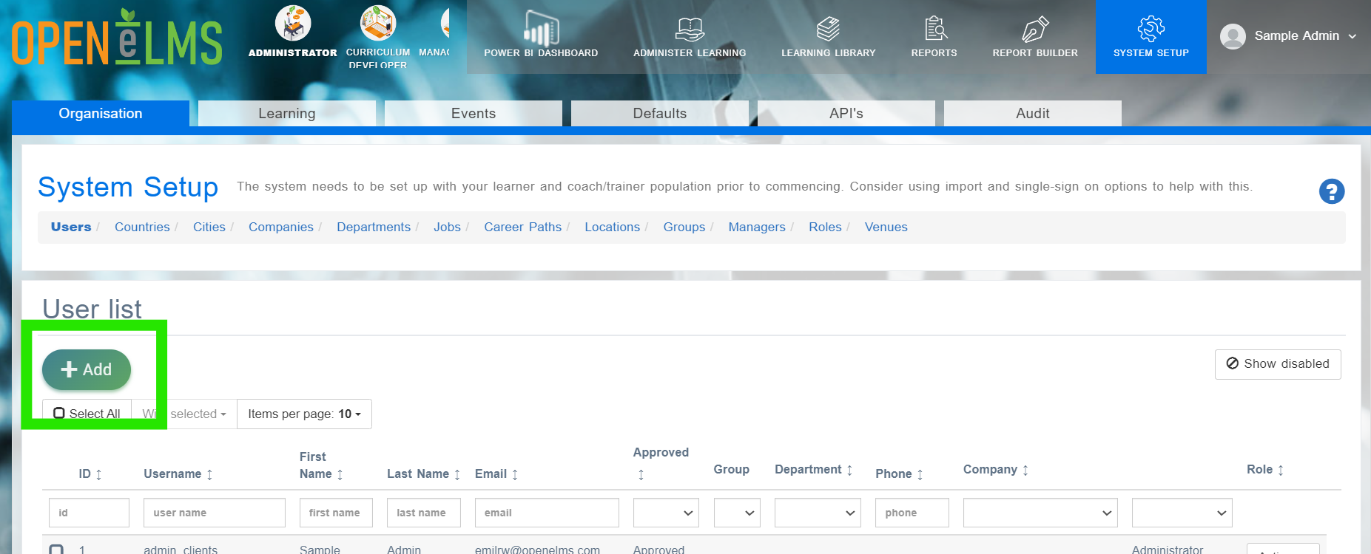This screenshot has width=1371, height=554.
Task: Click the Sample Admin avatar icon
Action: (x=1233, y=36)
